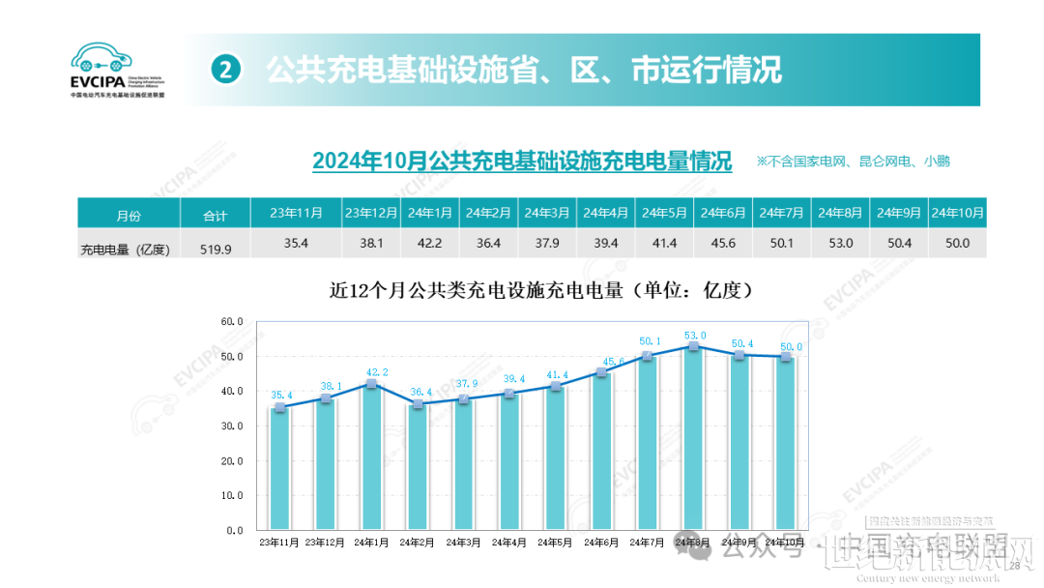Click the 24年8月 table header cell

coord(840,213)
